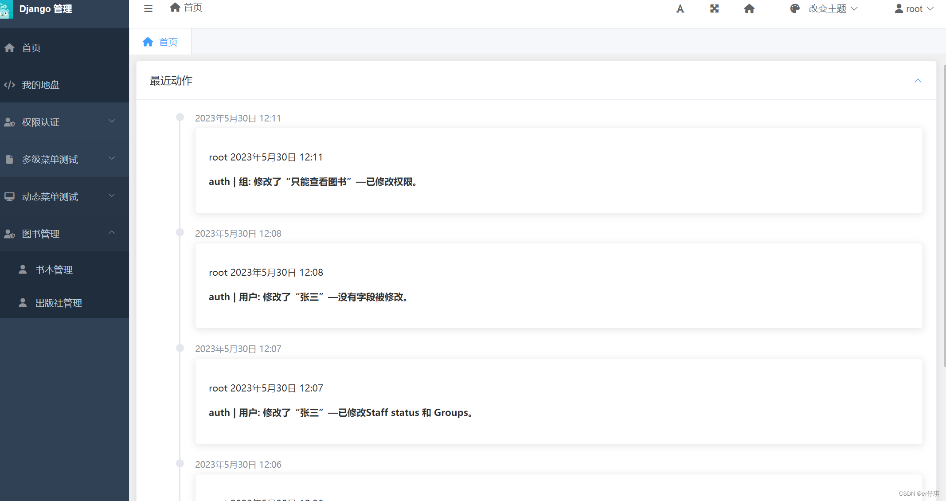
Task: Click the root user avatar icon
Action: (899, 8)
